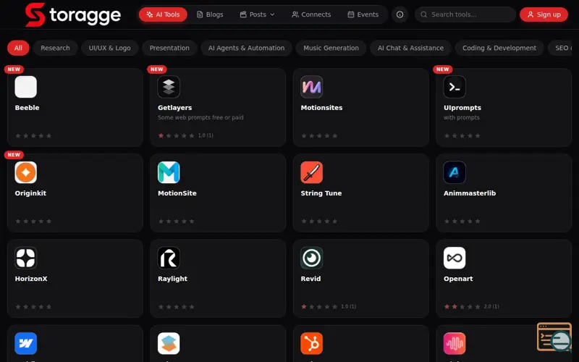Click the Sign up button
579x362 pixels.
tap(544, 14)
